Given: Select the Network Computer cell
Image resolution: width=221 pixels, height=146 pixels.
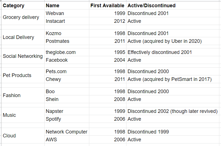Looking at the screenshot, I should click(67, 132).
